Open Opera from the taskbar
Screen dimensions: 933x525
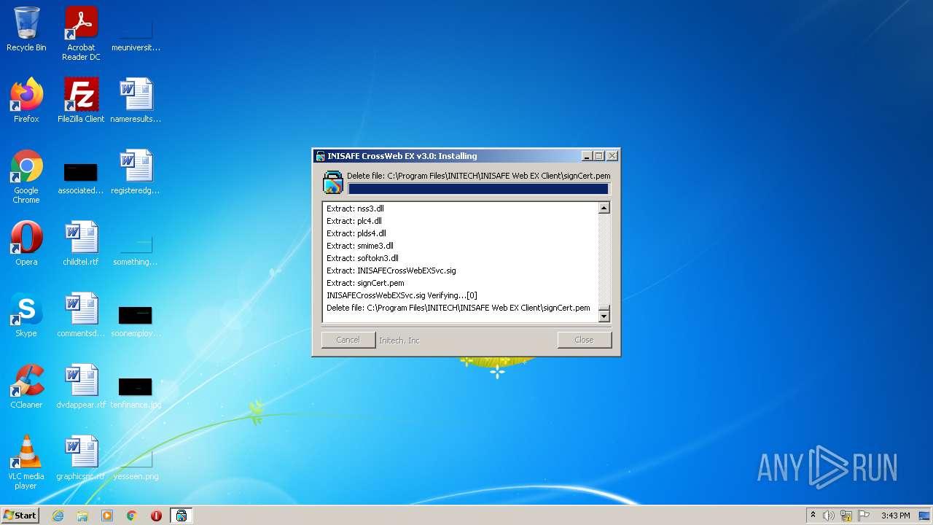tap(156, 516)
